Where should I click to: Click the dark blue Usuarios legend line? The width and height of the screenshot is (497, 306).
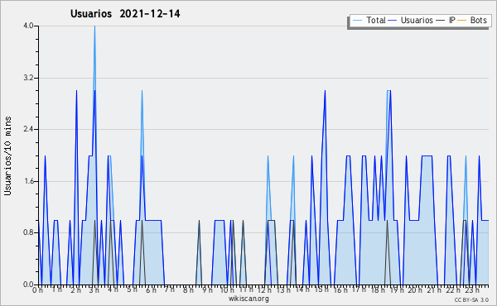(x=393, y=21)
